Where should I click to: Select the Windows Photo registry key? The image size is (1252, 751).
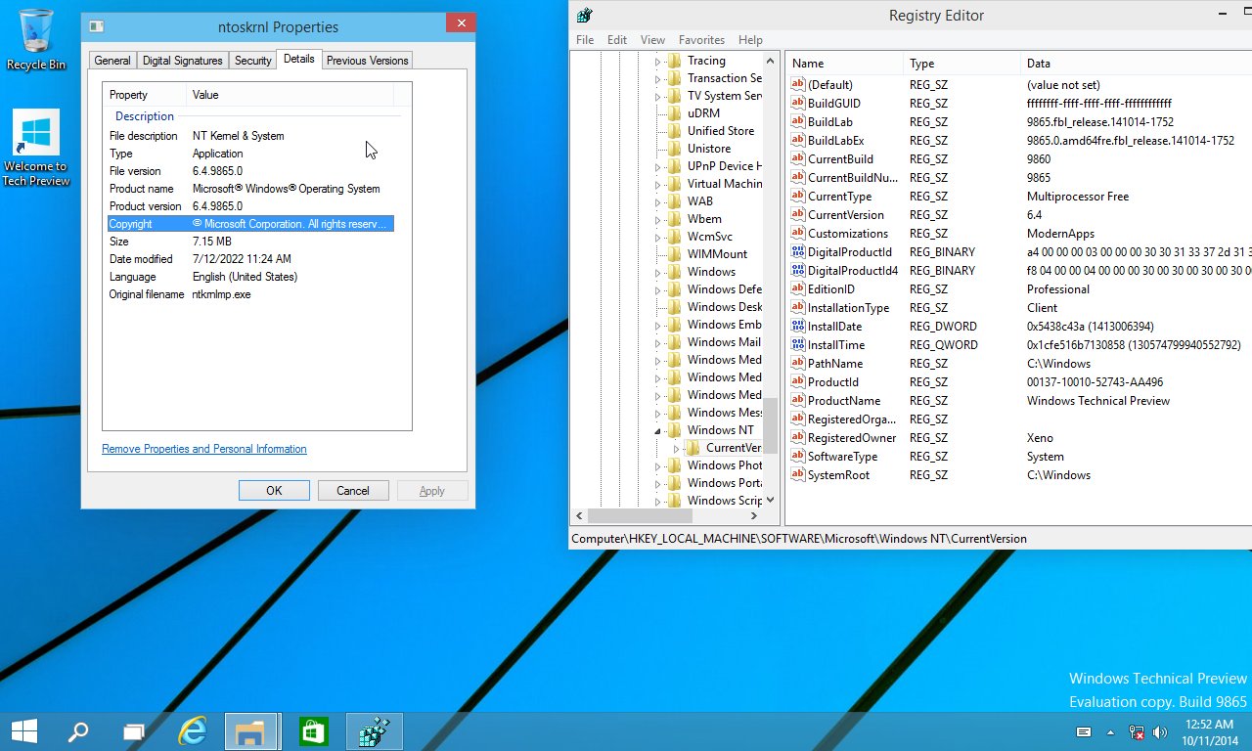click(x=725, y=465)
